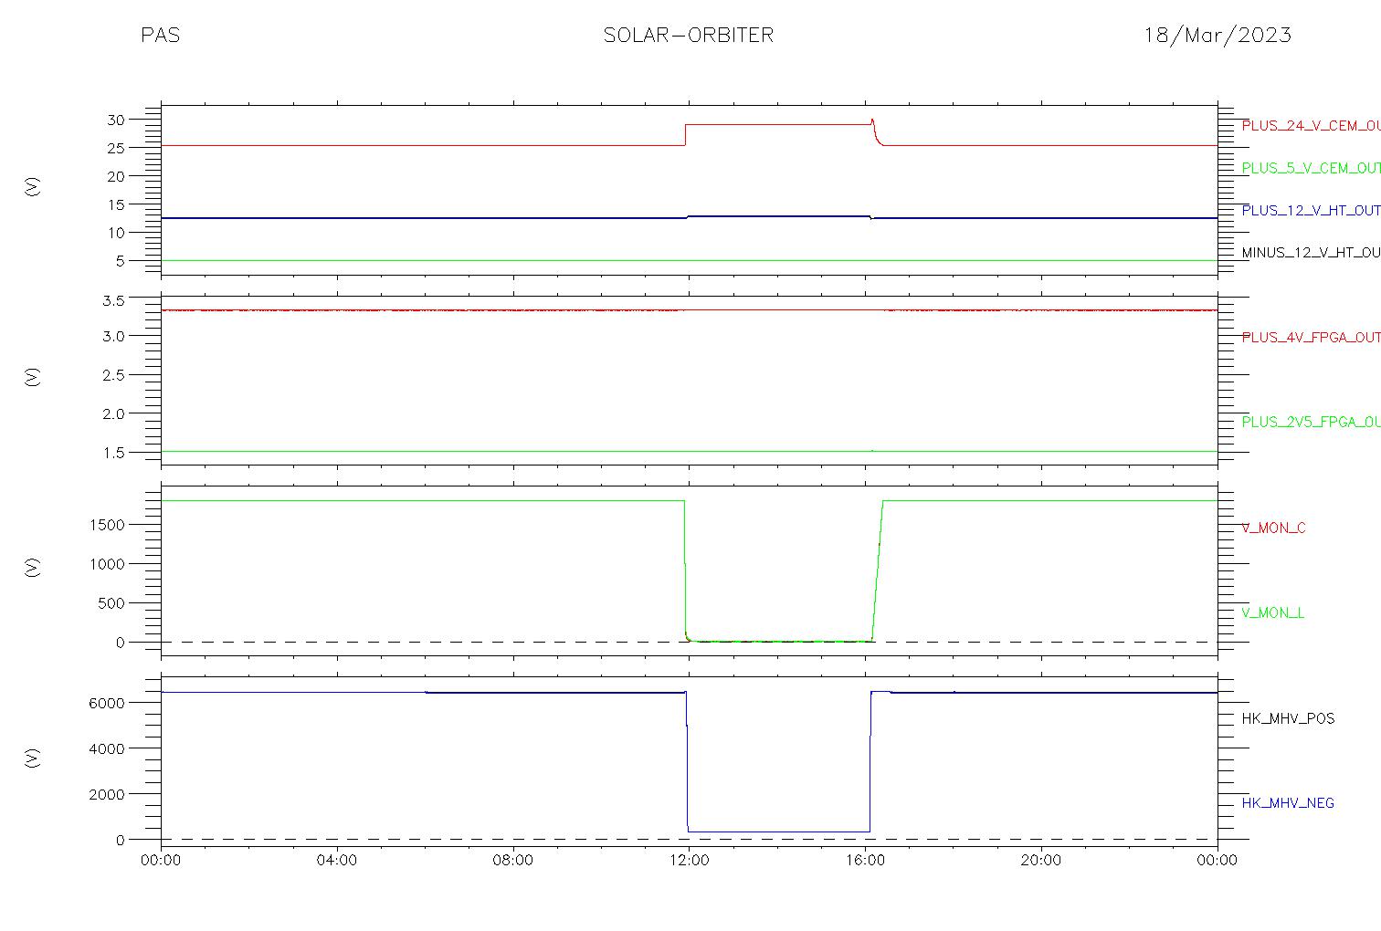This screenshot has height=931, width=1381.
Task: Select the black MINUS_12_V_HT legend label
Action: point(1311,252)
